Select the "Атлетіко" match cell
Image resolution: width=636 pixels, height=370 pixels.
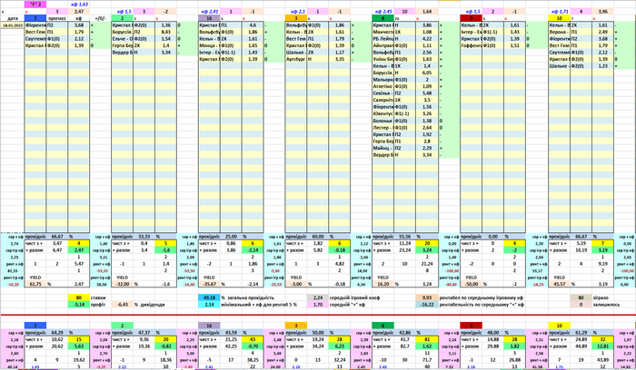[383, 86]
